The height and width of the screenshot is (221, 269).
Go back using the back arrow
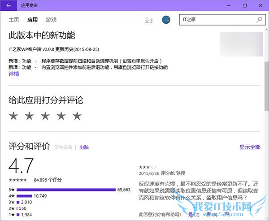(9, 5)
